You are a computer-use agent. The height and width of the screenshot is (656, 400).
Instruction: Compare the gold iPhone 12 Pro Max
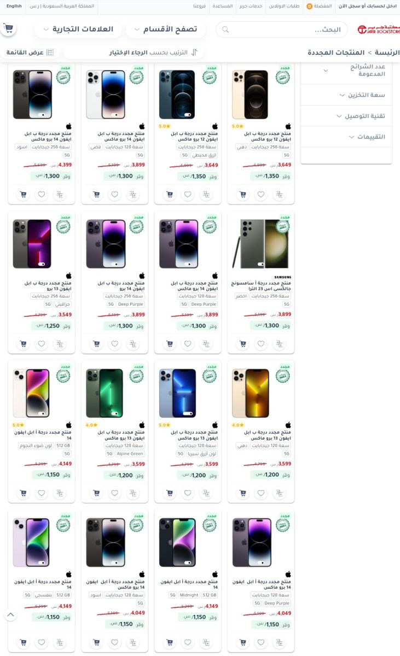pos(280,194)
